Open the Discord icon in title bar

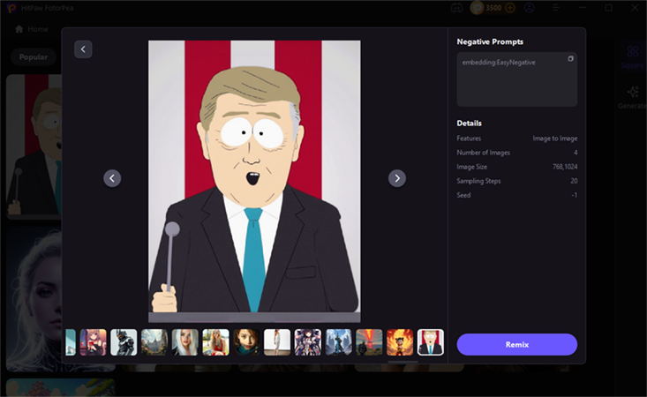pos(456,8)
